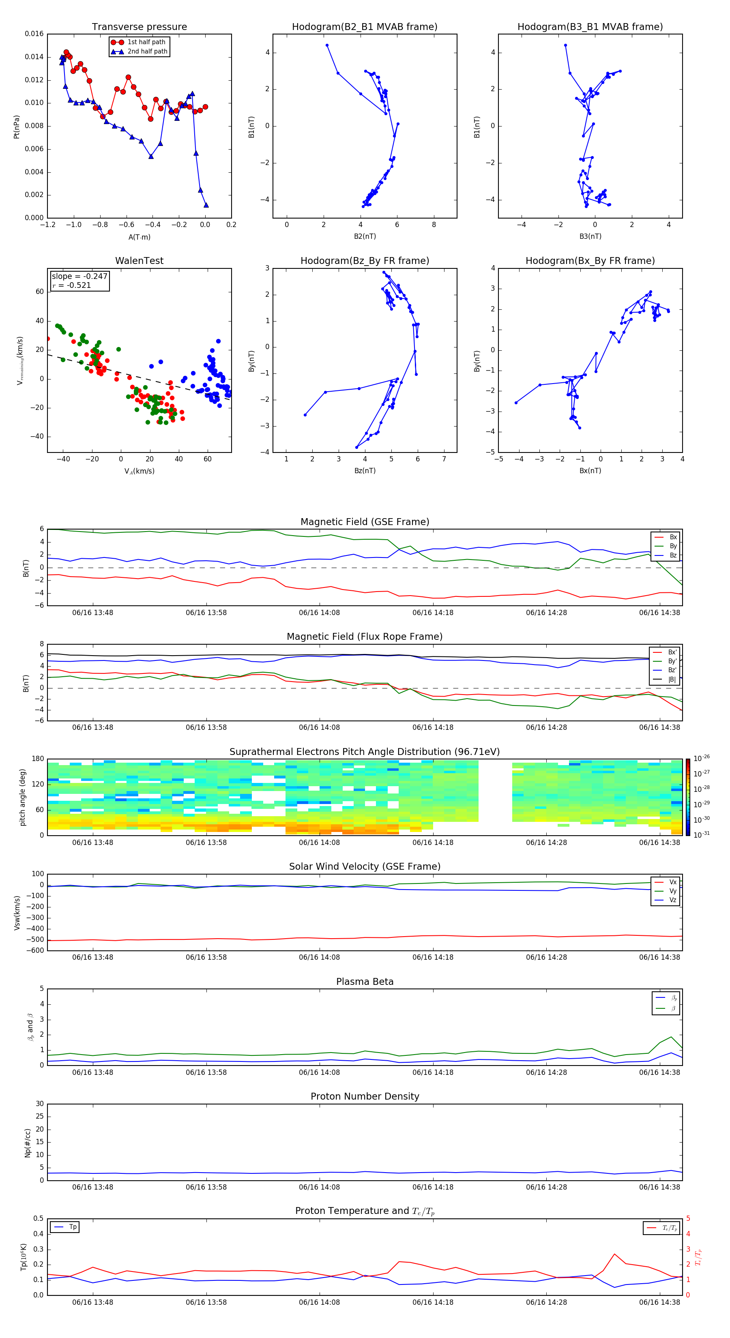Click the 'Hodogram(B3_B1 MVAB frame)' title

pyautogui.click(x=590, y=27)
